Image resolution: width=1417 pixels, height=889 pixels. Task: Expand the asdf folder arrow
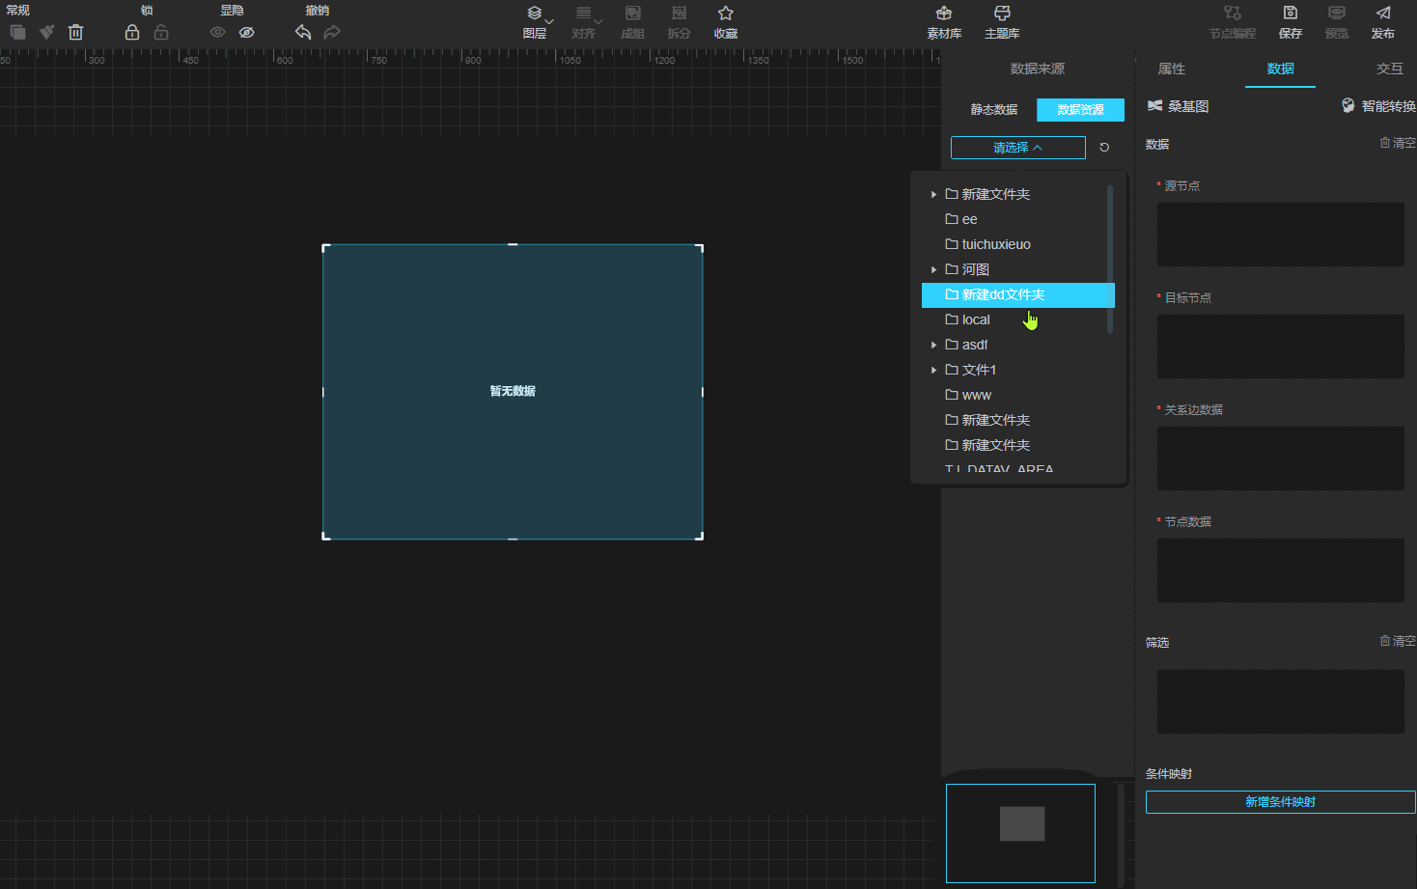[x=933, y=346]
